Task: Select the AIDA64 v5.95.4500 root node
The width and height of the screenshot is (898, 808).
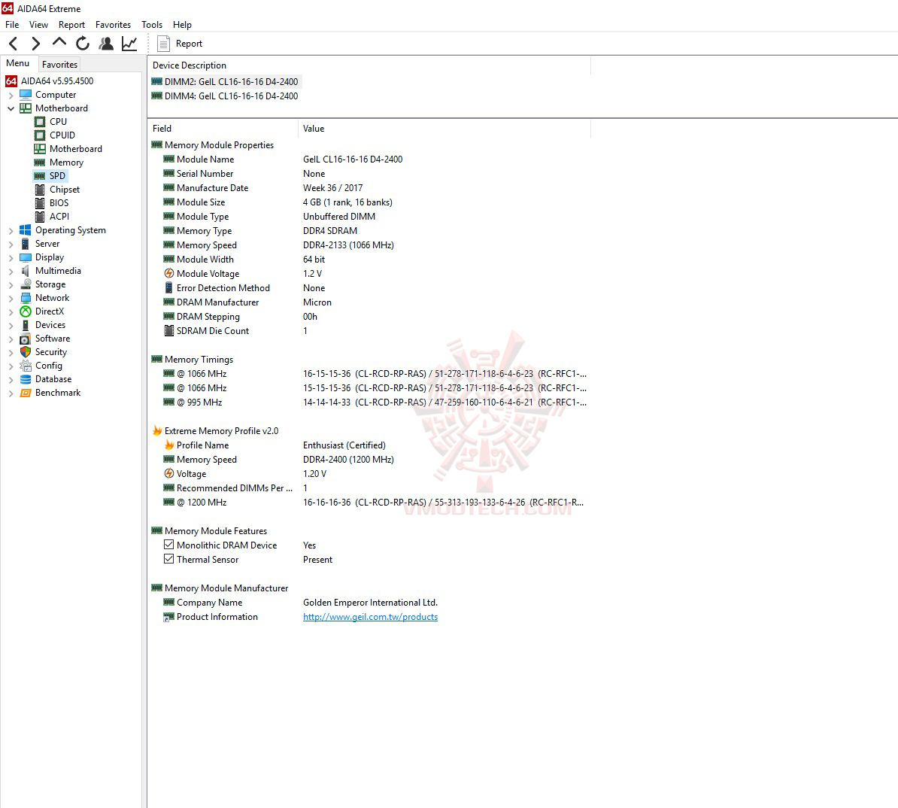Action: pyautogui.click(x=56, y=80)
